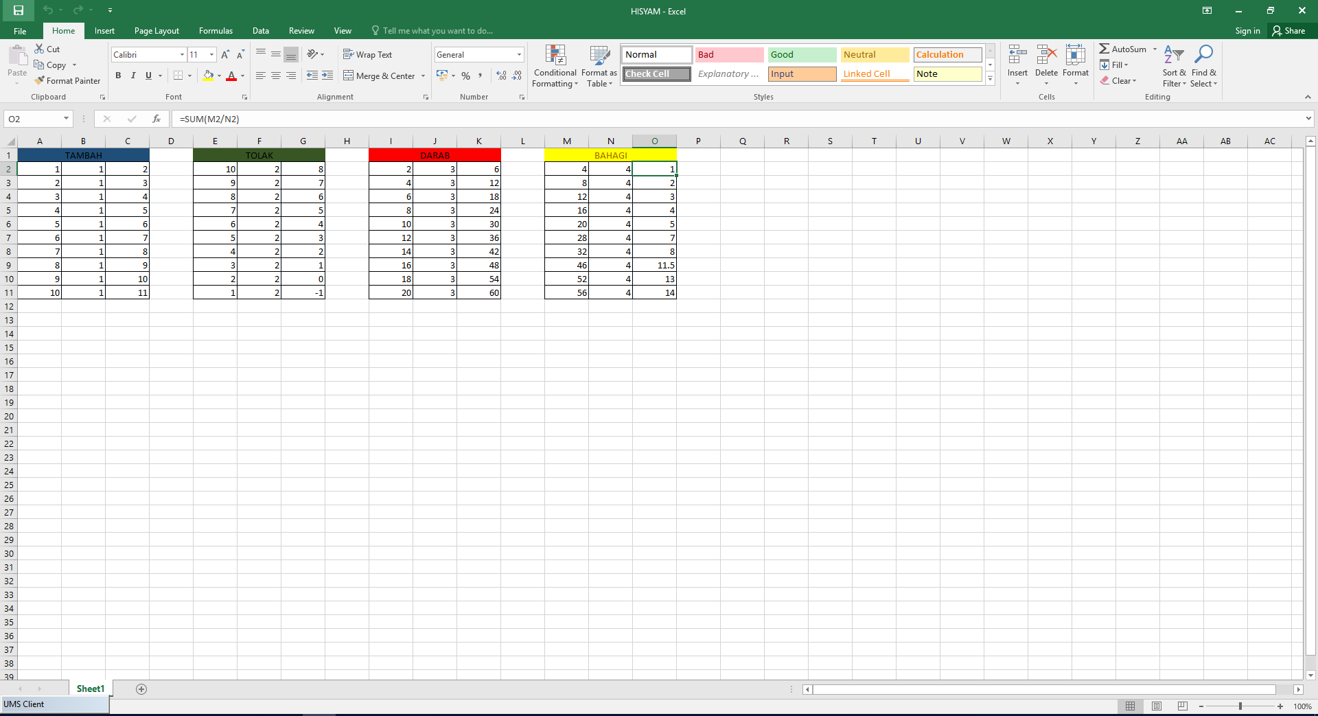Click the Save icon in title bar
This screenshot has height=716, width=1318.
coord(19,10)
